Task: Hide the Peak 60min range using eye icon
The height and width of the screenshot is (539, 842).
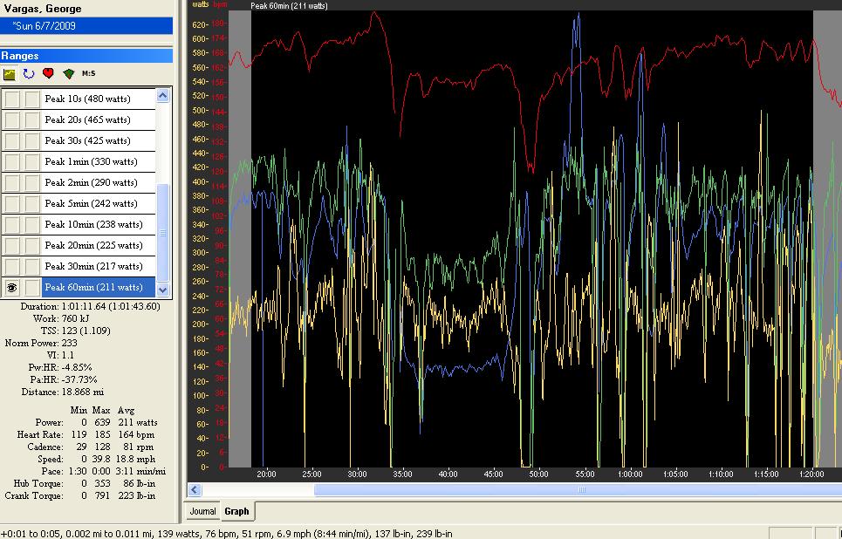Action: pos(12,287)
